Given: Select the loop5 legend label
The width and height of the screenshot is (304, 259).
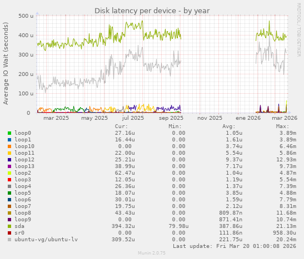Looking at the screenshot, I should (x=23, y=193).
